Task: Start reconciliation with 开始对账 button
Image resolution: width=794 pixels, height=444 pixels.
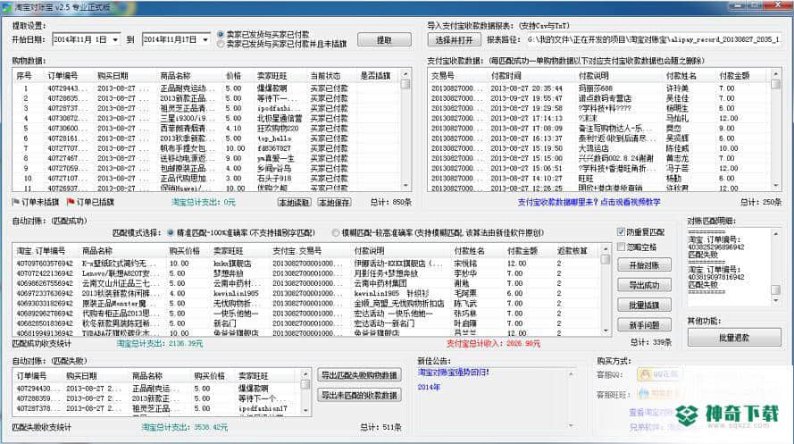Action: point(644,264)
